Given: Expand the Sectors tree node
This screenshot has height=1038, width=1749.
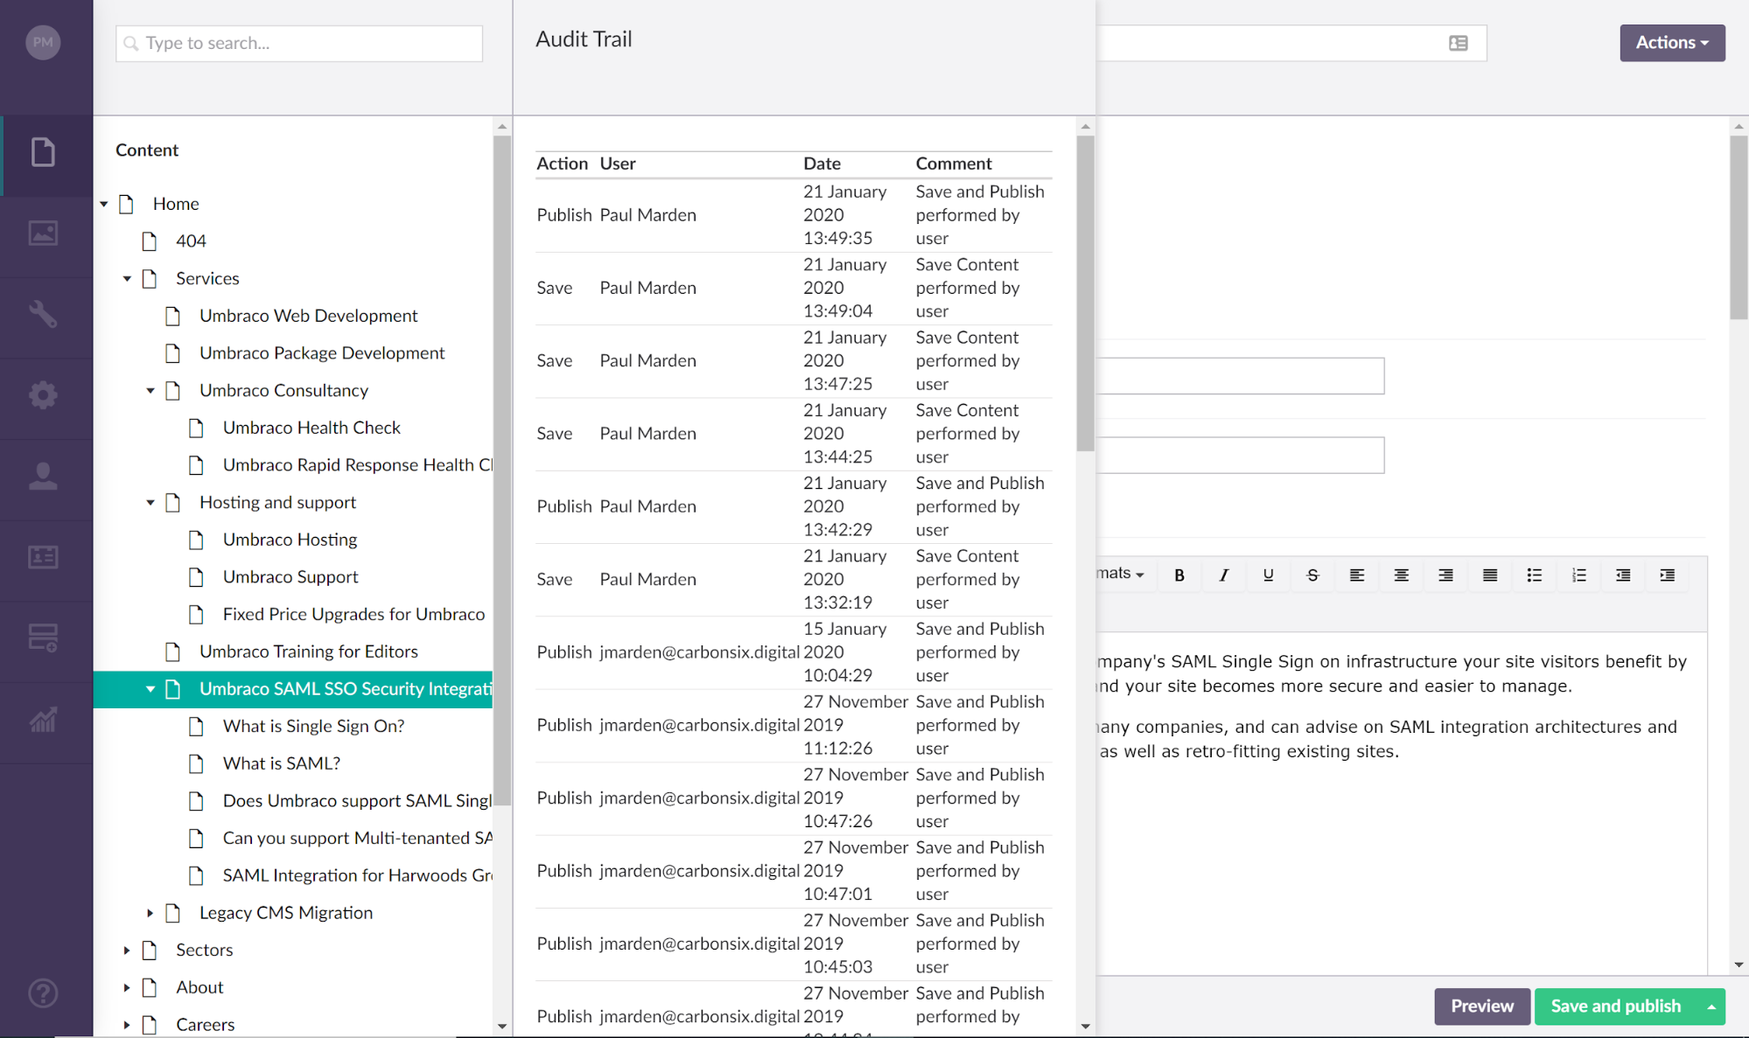Looking at the screenshot, I should [127, 950].
